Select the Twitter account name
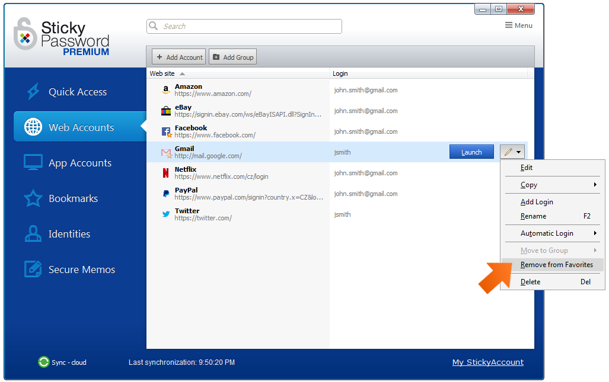 click(187, 211)
